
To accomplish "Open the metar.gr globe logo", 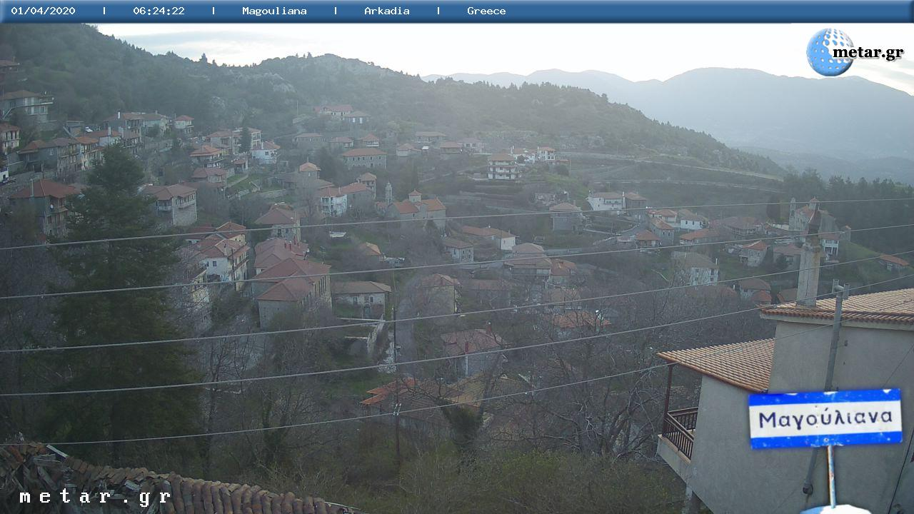I will 829,52.
